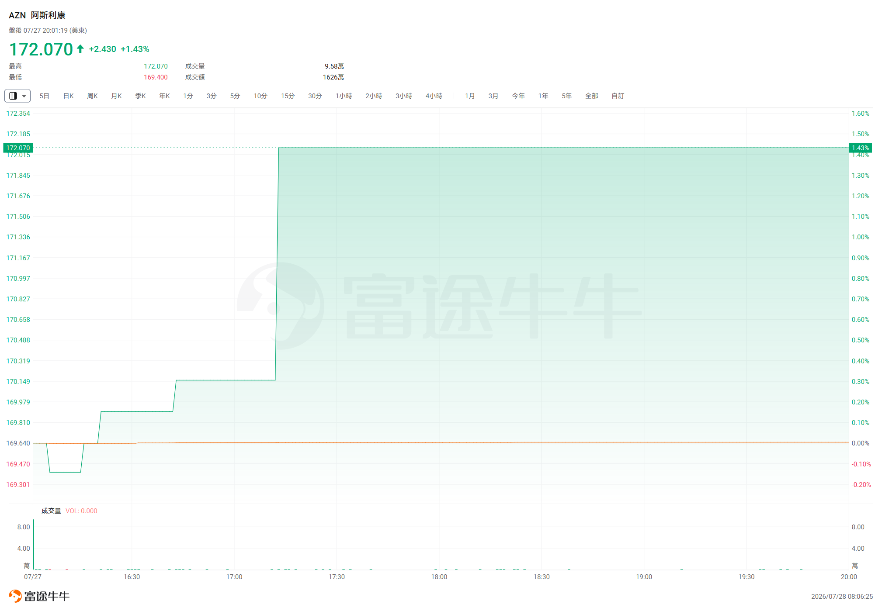Click the 172.354 price axis label
Image resolution: width=882 pixels, height=611 pixels.
pos(18,113)
